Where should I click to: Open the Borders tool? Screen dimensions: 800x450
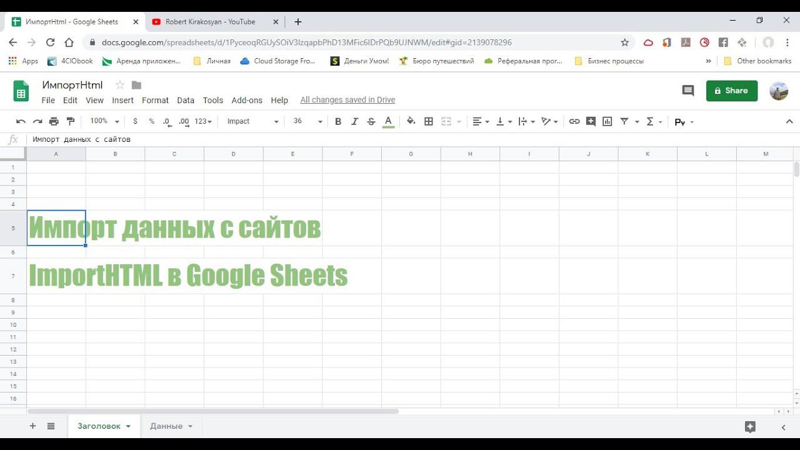tap(429, 121)
